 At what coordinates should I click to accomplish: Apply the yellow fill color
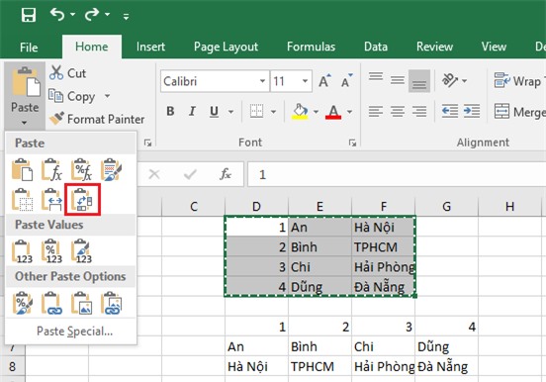pos(300,112)
